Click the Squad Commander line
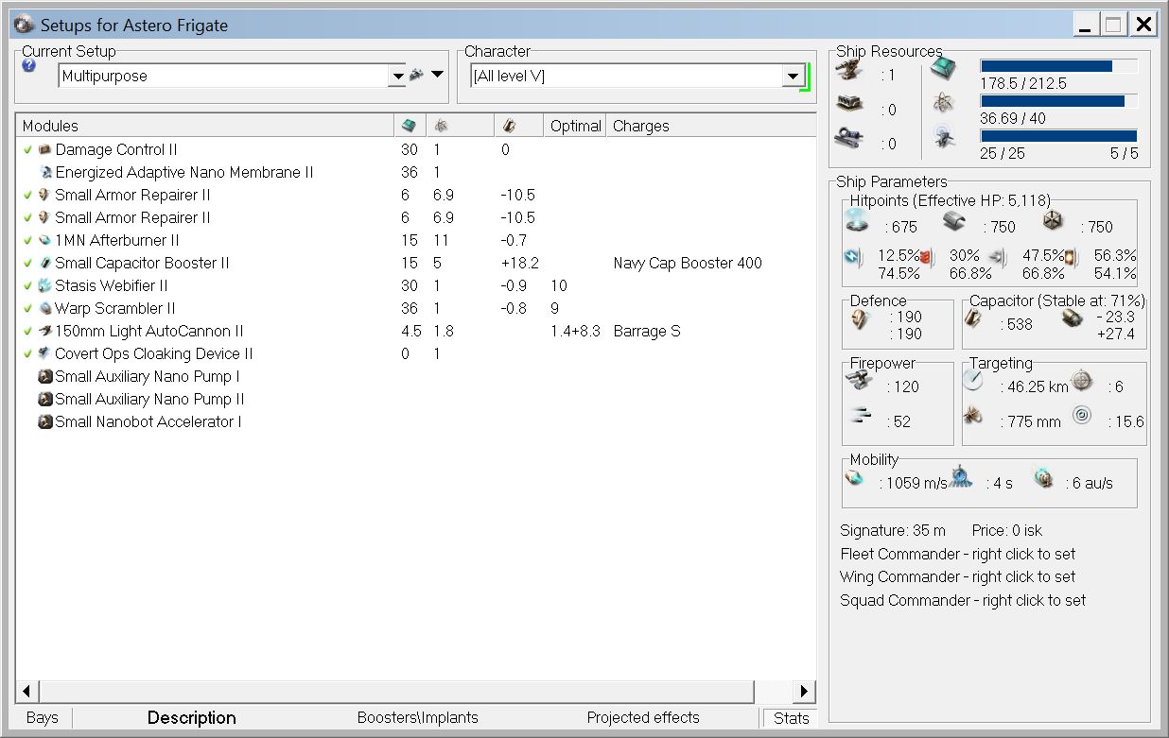 [x=963, y=600]
